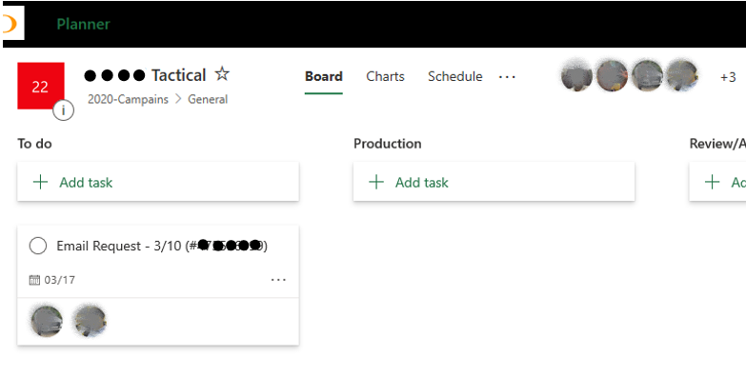The width and height of the screenshot is (746, 377).
Task: Select the Board tab
Action: pyautogui.click(x=324, y=76)
